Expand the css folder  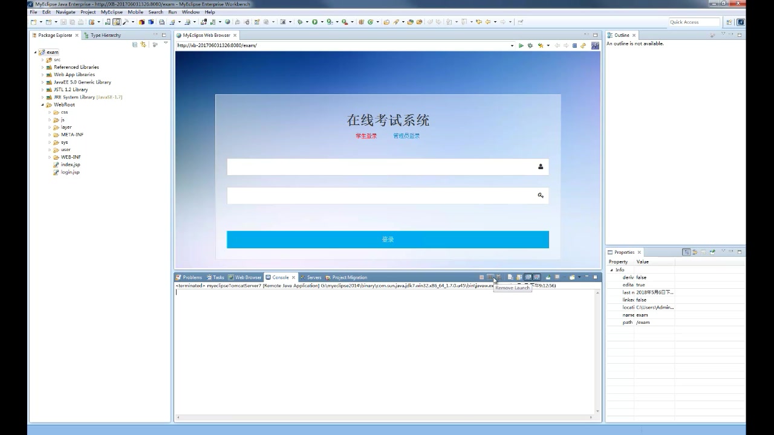50,112
